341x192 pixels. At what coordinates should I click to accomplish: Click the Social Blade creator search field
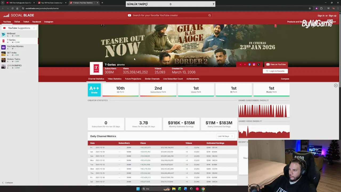(169, 15)
